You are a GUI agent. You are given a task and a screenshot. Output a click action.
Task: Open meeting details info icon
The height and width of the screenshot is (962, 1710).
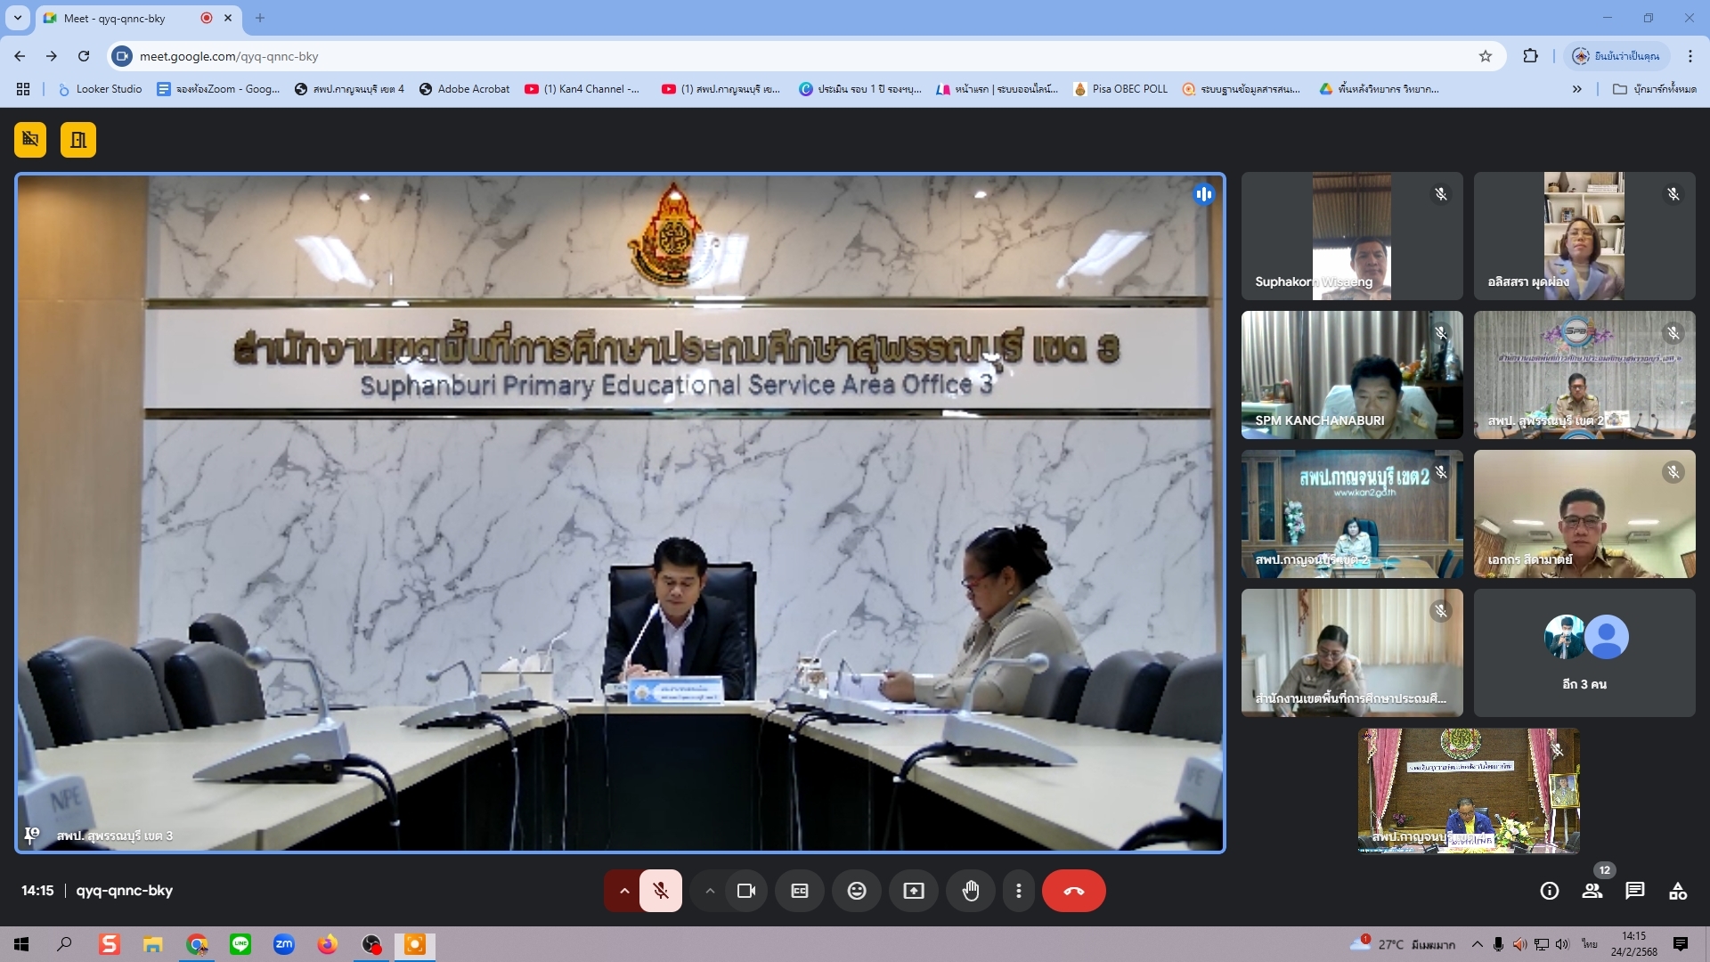(x=1549, y=891)
